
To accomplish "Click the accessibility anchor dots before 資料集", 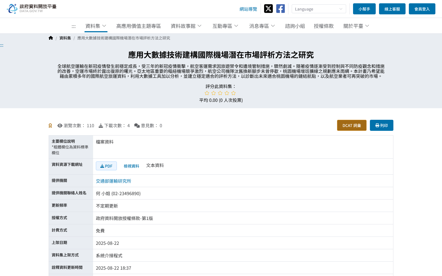I will tap(73, 26).
